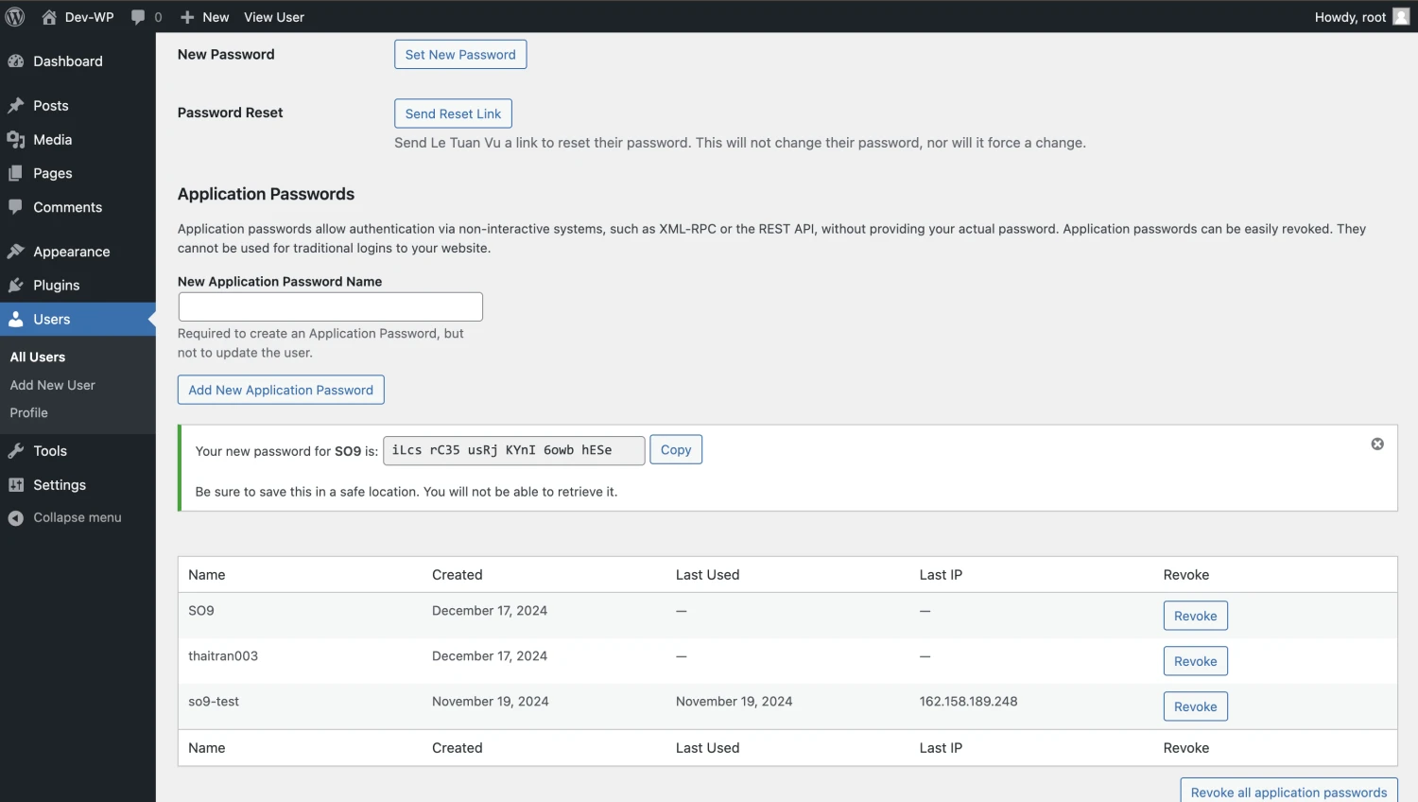The image size is (1418, 802).
Task: Click Add New Application Password button
Action: click(281, 390)
